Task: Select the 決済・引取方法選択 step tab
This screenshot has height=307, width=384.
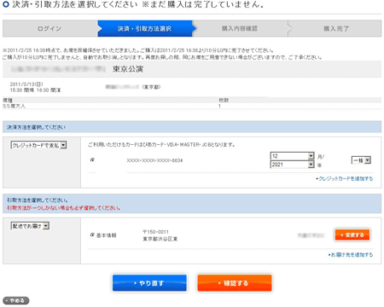Action: [145, 28]
